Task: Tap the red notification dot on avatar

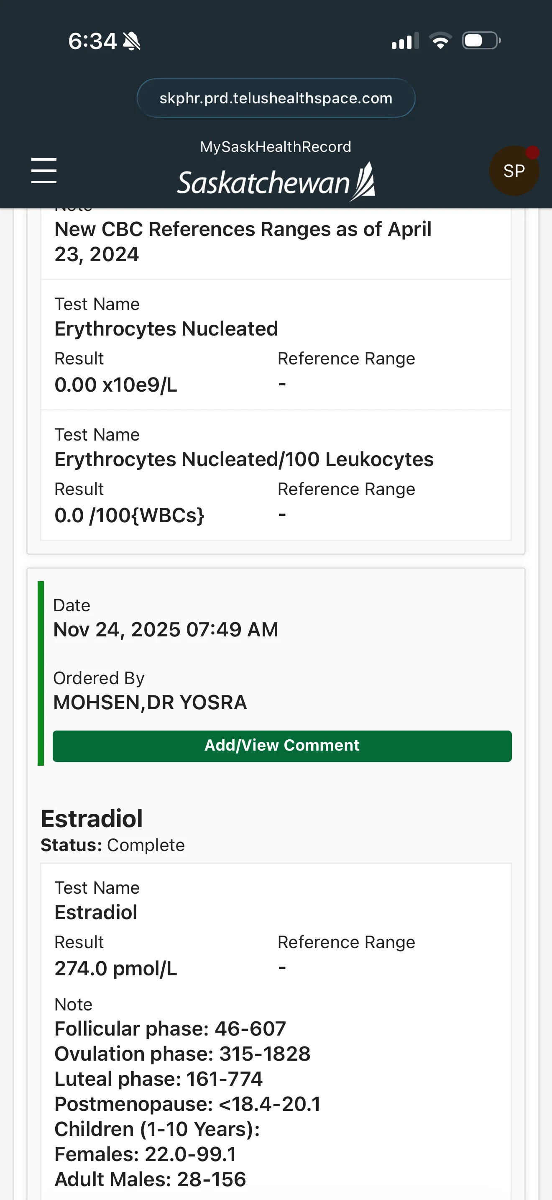Action: coord(532,152)
